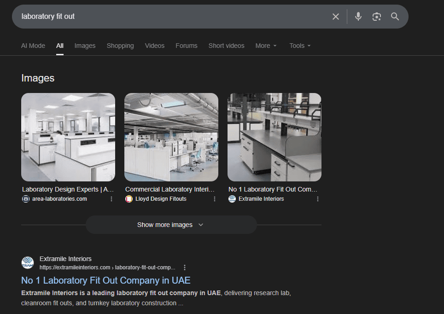Clear the search query with the X icon
Image resolution: width=444 pixels, height=314 pixels.
[x=336, y=17]
